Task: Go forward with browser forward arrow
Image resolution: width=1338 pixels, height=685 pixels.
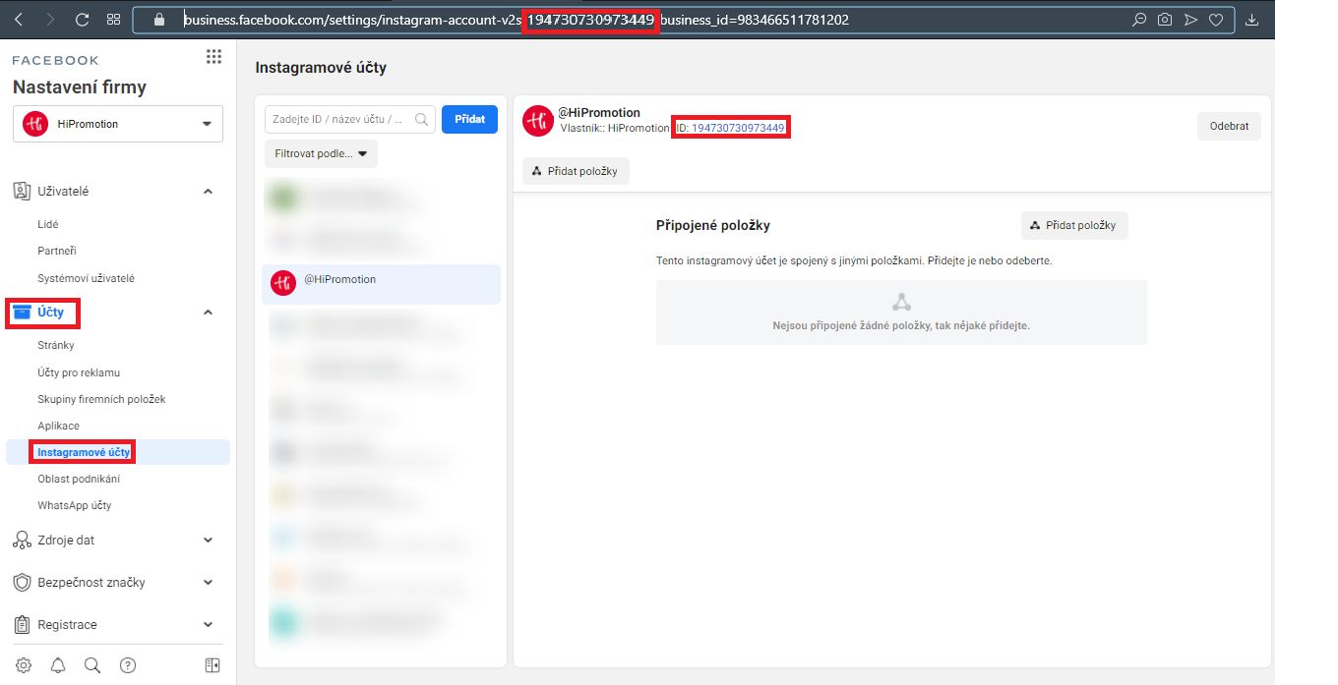Action: pos(50,19)
